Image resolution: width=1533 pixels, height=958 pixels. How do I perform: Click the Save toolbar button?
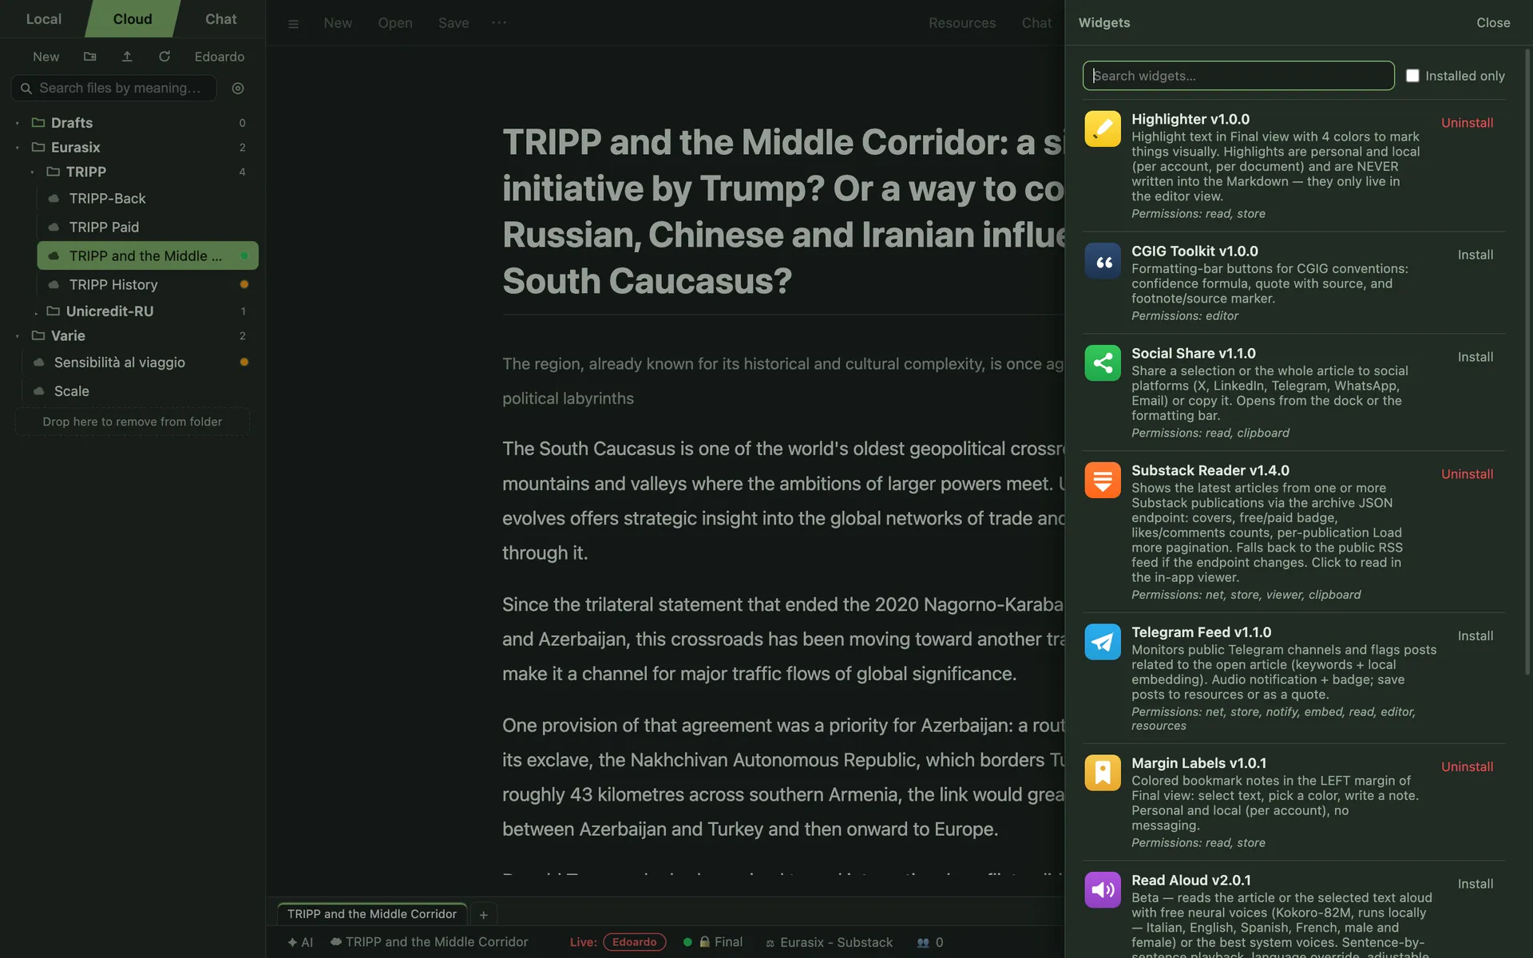coord(454,23)
